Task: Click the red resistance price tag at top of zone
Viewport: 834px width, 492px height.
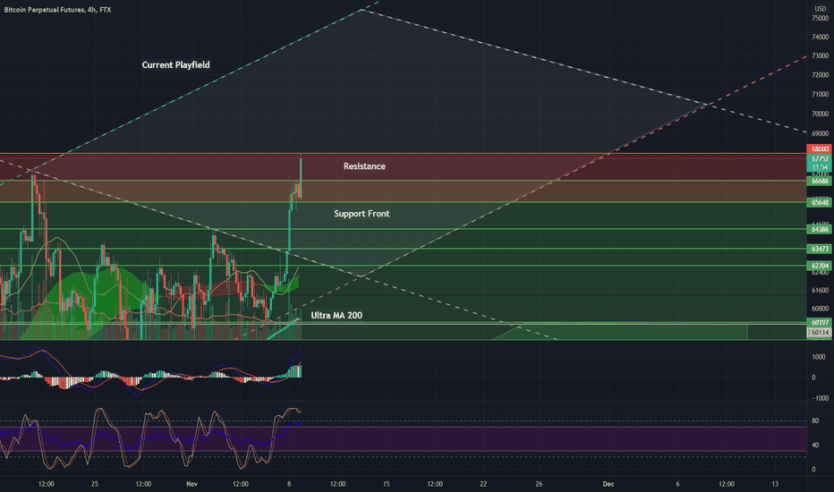Action: 820,148
